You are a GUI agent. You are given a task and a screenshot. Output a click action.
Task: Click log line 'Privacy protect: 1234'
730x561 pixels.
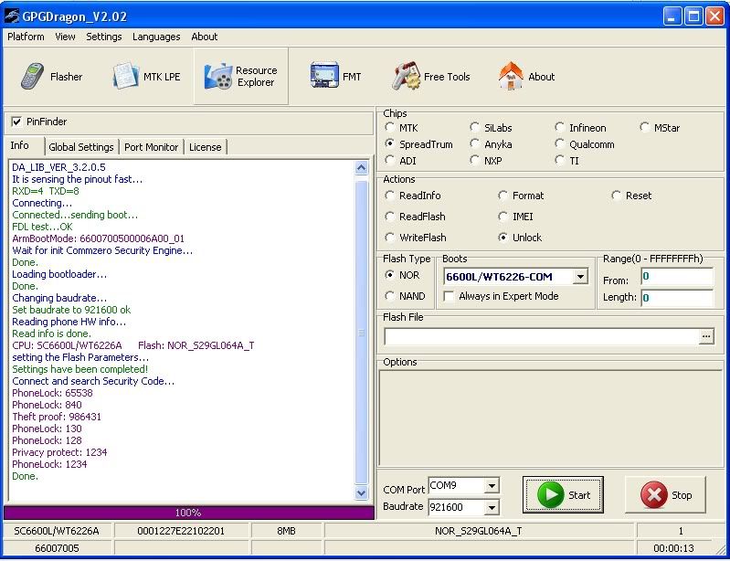59,452
